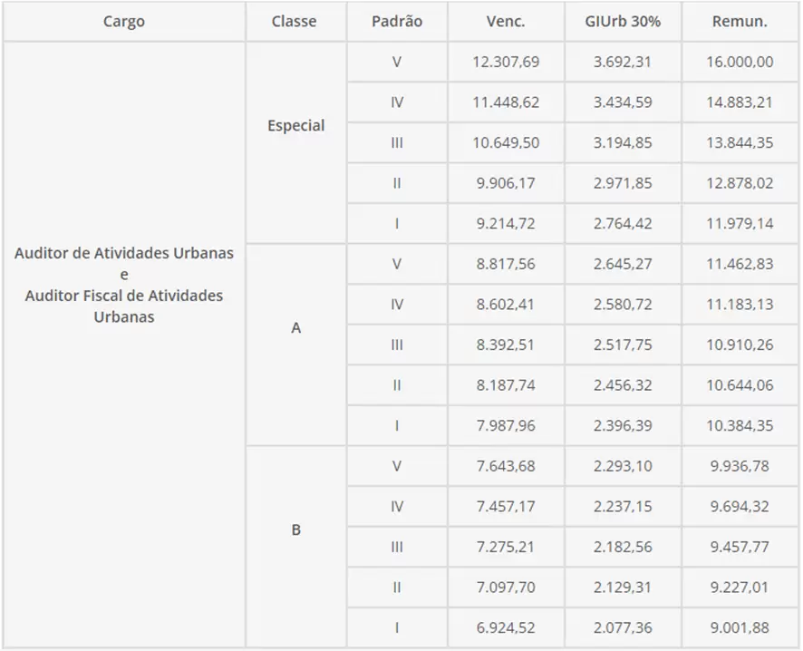Click the Venc. column header
Viewport: 803px width, 651px height.
(505, 22)
